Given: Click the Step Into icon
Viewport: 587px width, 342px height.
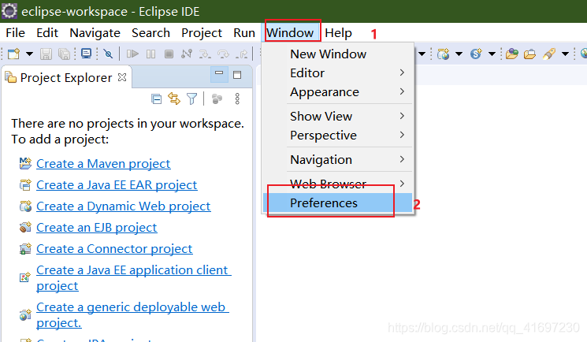Looking at the screenshot, I should [x=205, y=54].
